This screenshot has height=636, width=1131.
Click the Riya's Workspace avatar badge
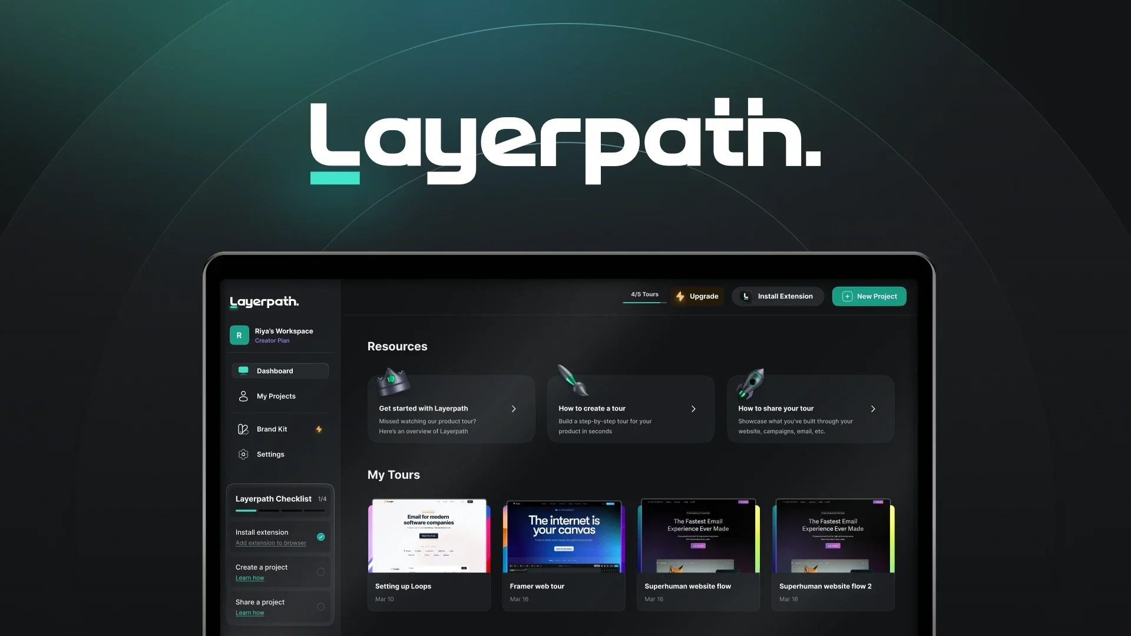pyautogui.click(x=239, y=335)
